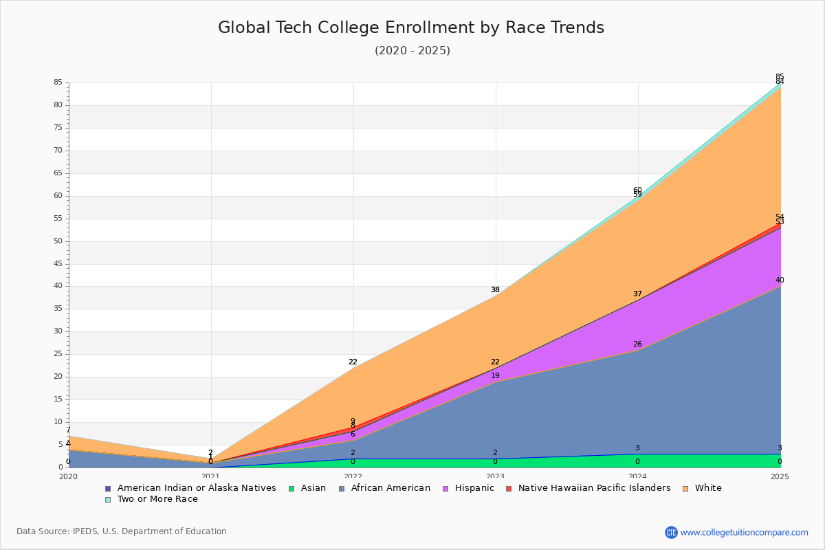Click the (2020 - 2025) subtitle
The width and height of the screenshot is (825, 550).
coord(412,51)
